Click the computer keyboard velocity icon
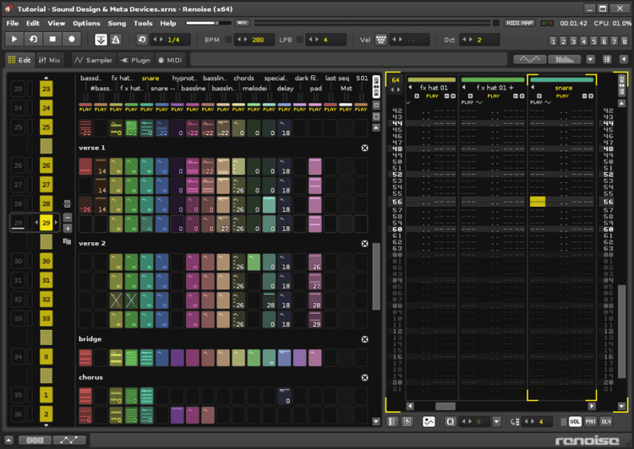Screen dimensions: 634x449 click(x=381, y=40)
